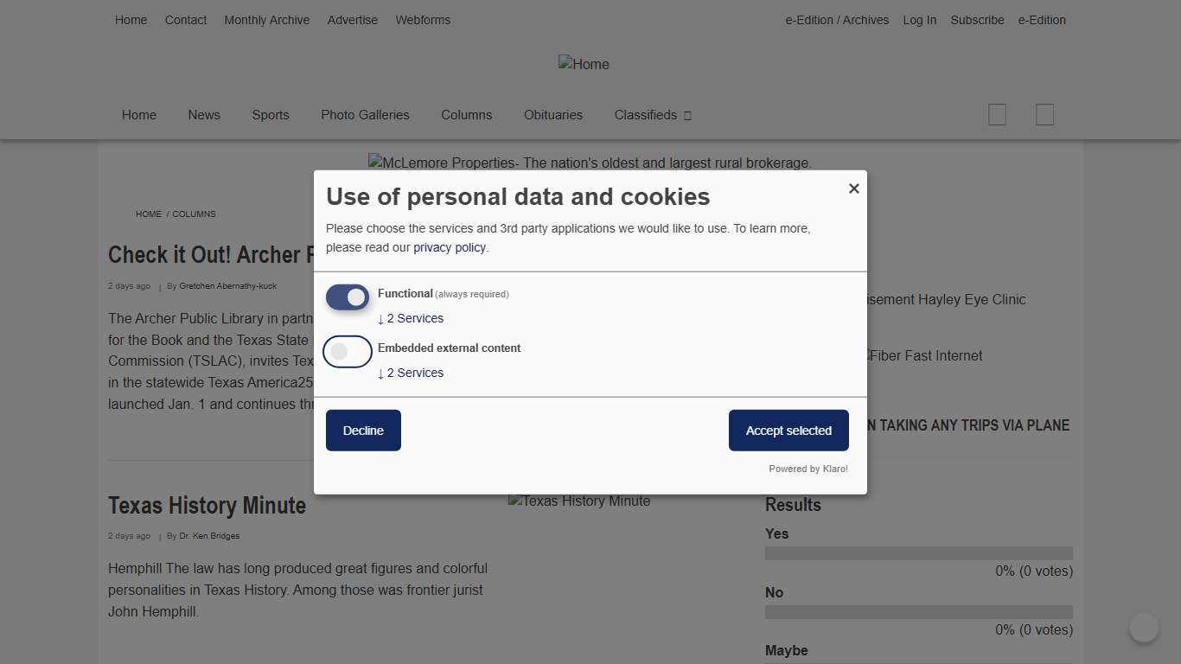Open the Sports navigation item
This screenshot has width=1181, height=664.
pos(271,115)
